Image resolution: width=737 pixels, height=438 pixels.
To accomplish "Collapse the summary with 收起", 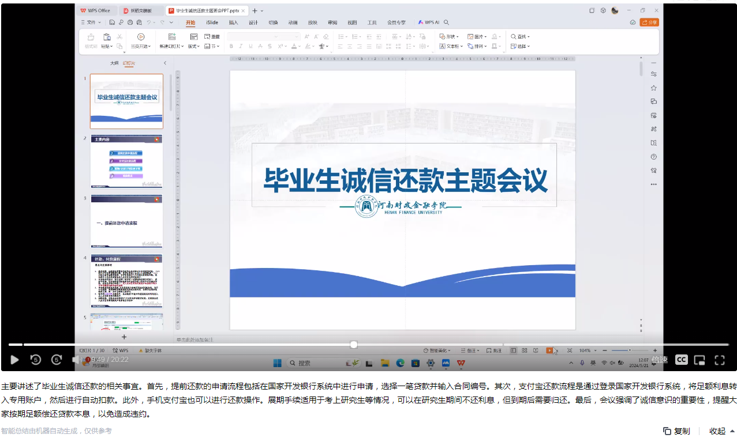I will pyautogui.click(x=721, y=431).
